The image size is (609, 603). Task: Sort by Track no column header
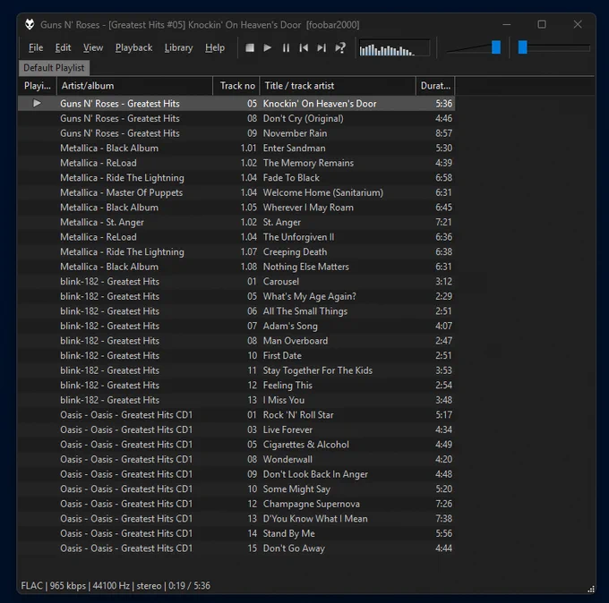point(236,86)
